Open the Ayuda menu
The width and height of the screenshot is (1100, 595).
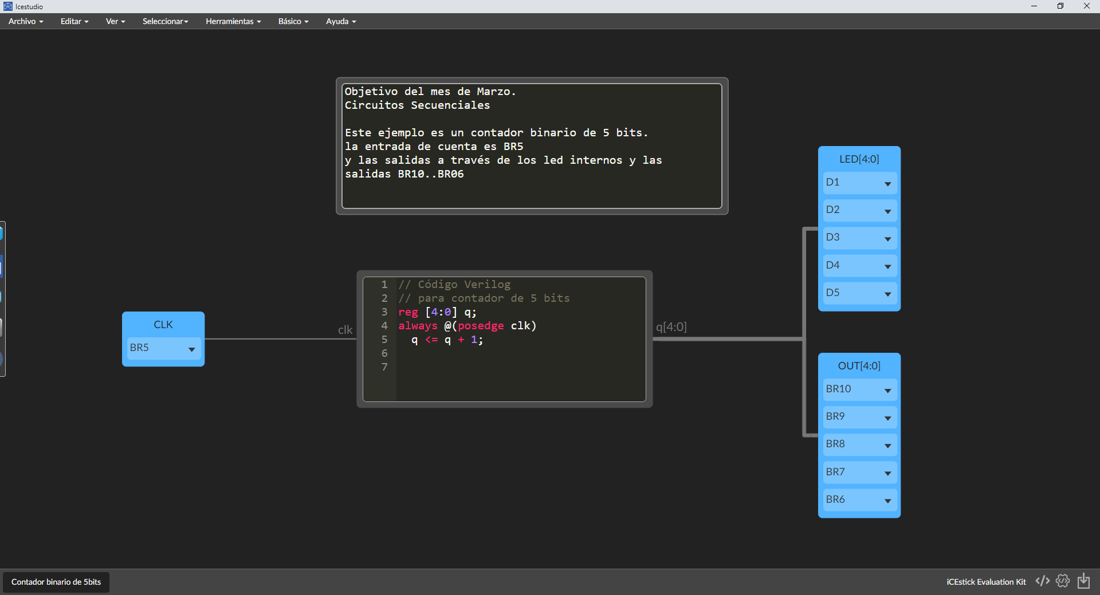point(341,21)
